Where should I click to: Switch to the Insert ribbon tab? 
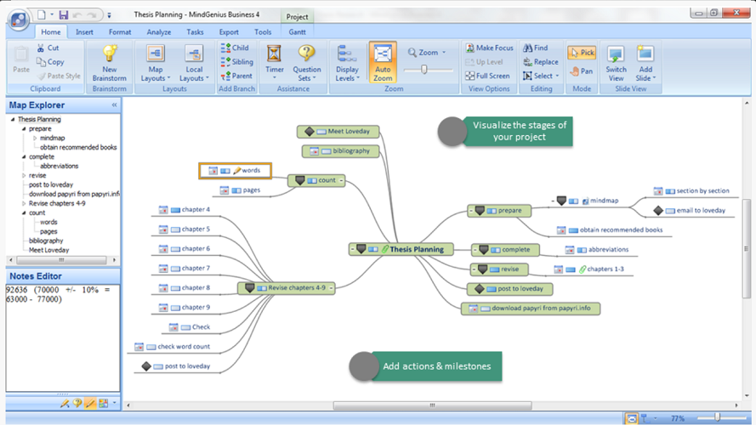pyautogui.click(x=84, y=32)
